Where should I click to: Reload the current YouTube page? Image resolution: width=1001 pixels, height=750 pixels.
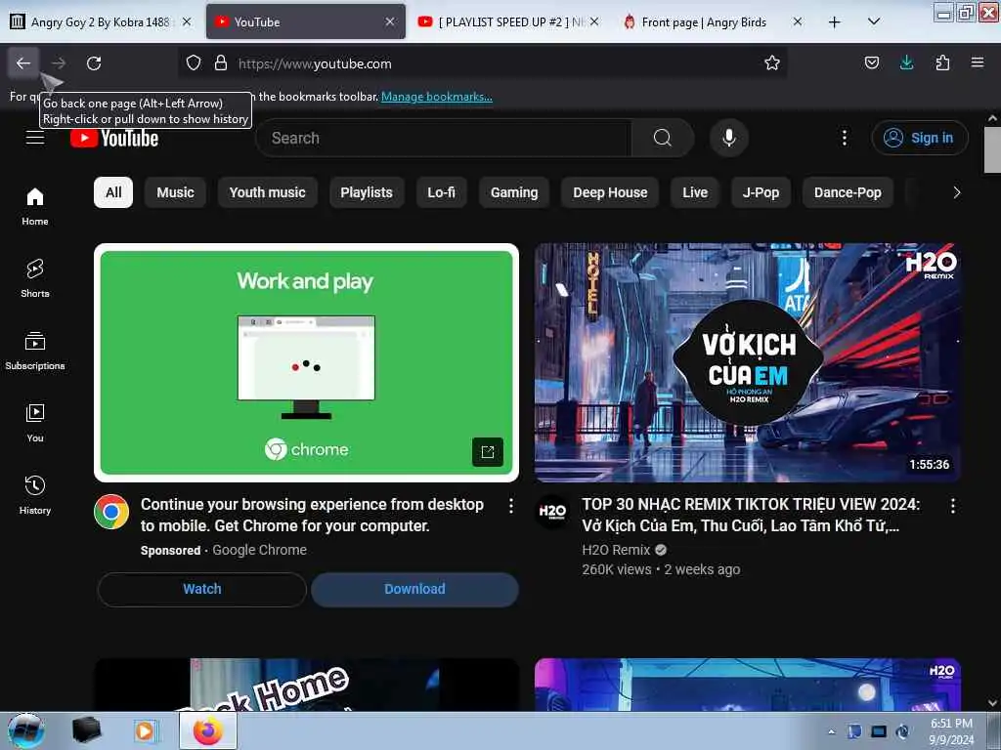94,63
